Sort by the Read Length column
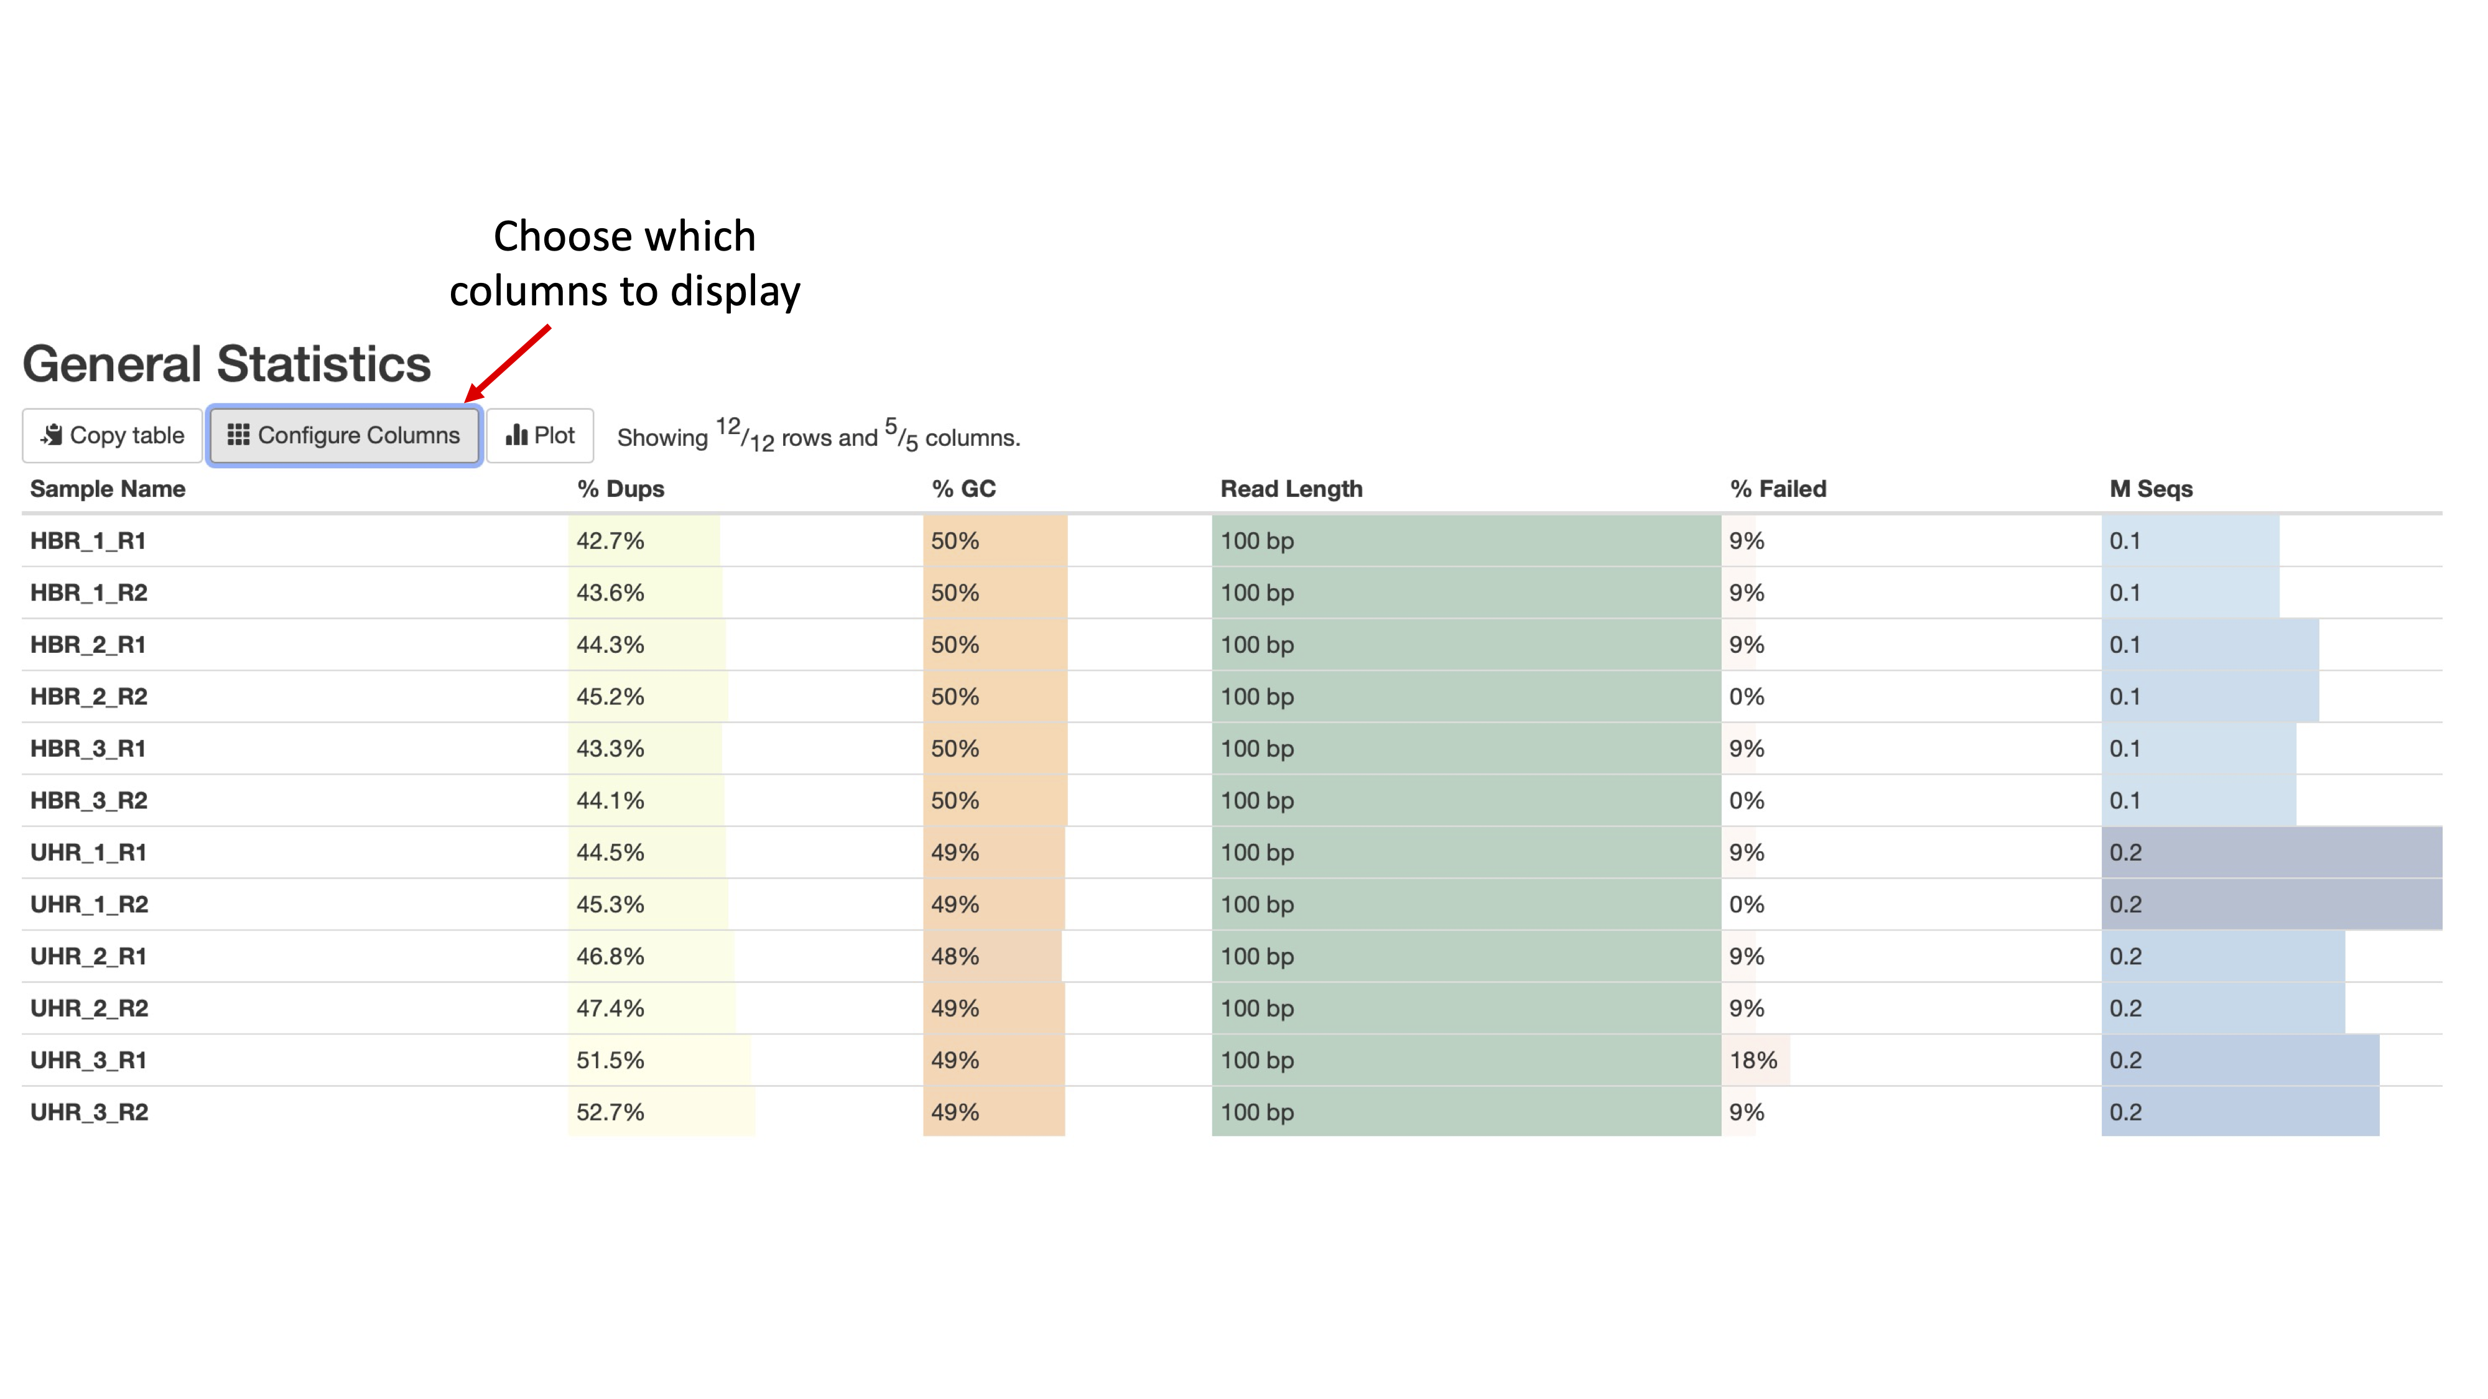Viewport: 2488px width, 1399px height. coord(1291,489)
